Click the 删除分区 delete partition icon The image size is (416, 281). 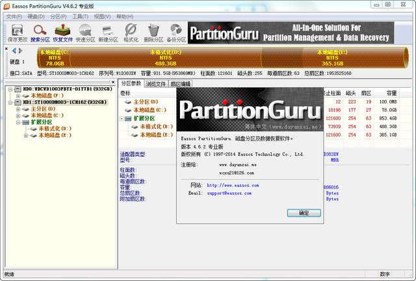click(153, 33)
